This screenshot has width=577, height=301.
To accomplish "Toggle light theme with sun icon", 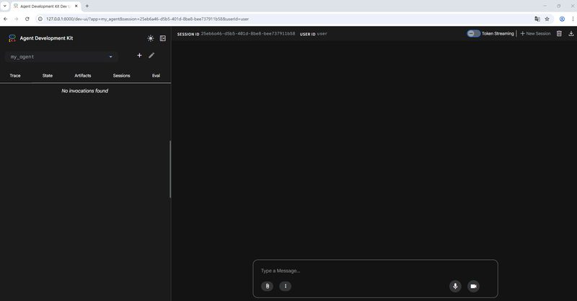I will click(151, 38).
